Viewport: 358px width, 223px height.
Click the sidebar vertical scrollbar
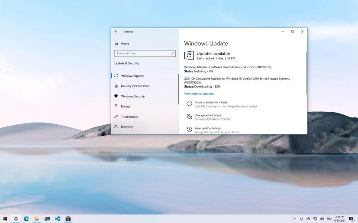178,89
